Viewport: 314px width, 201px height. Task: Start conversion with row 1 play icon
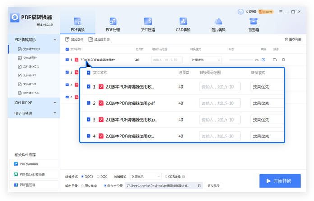tap(263, 60)
